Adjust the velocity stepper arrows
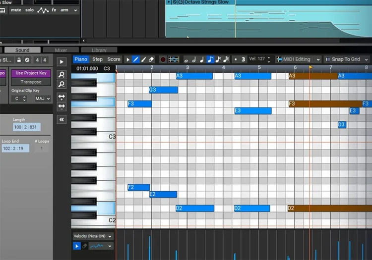This screenshot has height=260, width=372. [x=268, y=59]
